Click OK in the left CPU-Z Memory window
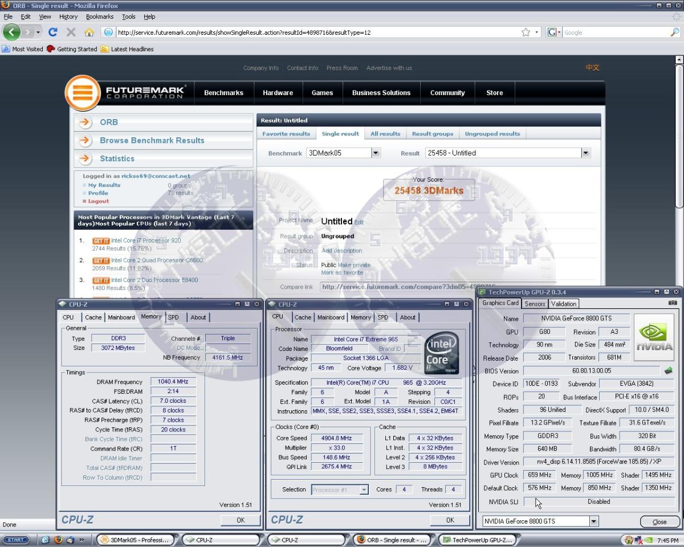 [241, 520]
